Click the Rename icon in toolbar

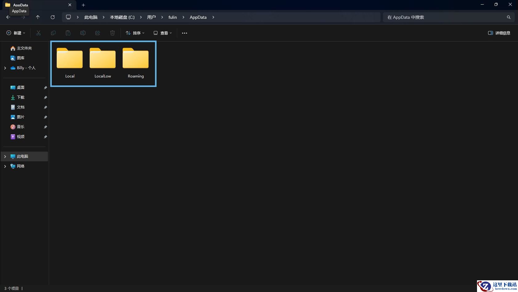click(83, 33)
